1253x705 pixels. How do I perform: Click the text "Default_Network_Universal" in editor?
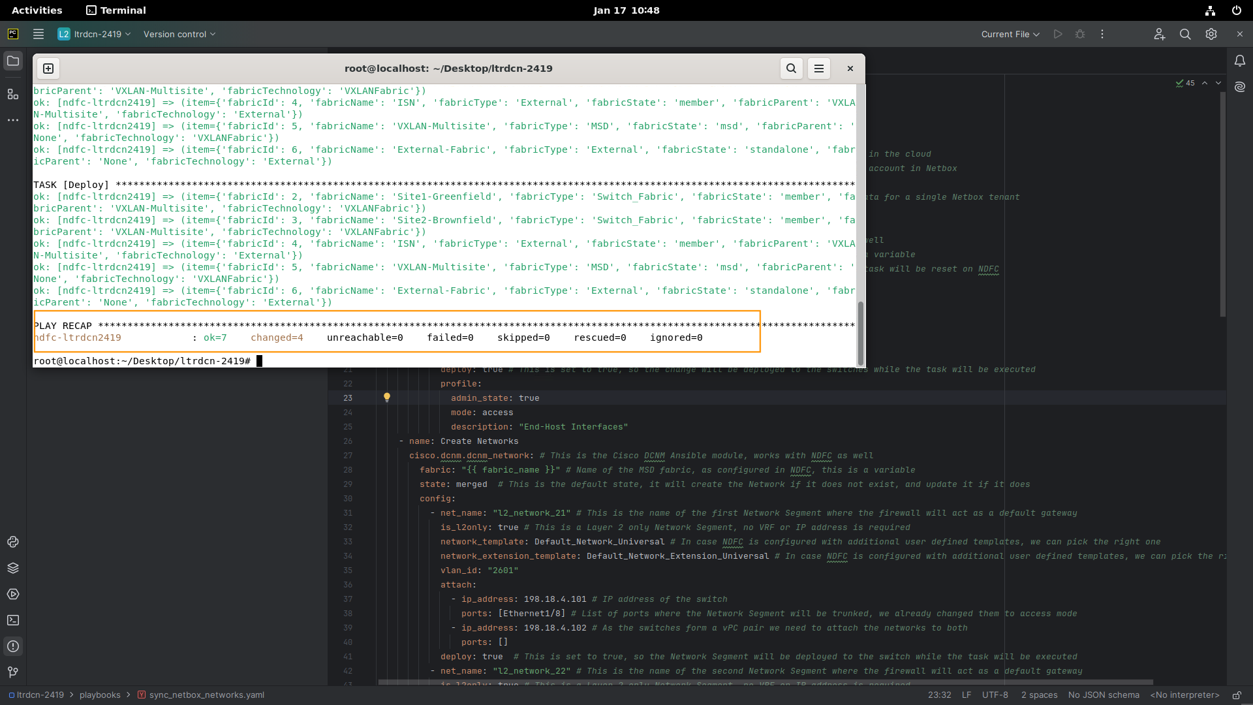599,542
